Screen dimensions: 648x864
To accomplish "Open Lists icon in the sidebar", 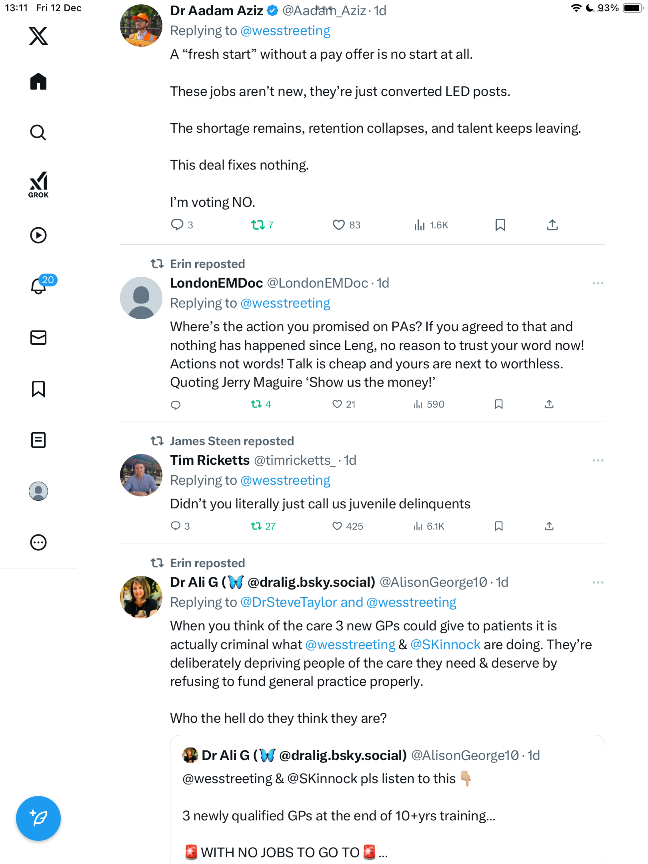I will pyautogui.click(x=38, y=440).
